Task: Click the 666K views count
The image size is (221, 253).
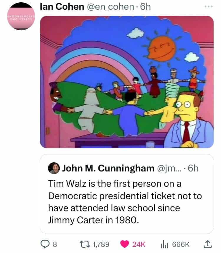Action: pos(181,244)
